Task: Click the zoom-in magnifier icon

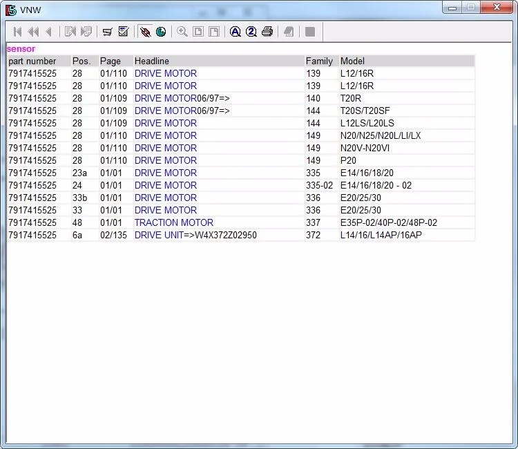Action: point(182,32)
